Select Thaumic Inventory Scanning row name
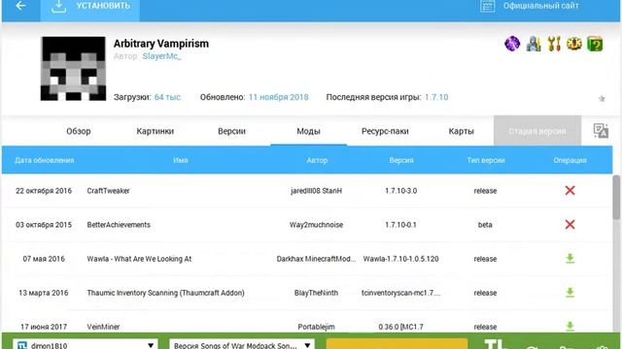The image size is (622, 349). pyautogui.click(x=165, y=293)
